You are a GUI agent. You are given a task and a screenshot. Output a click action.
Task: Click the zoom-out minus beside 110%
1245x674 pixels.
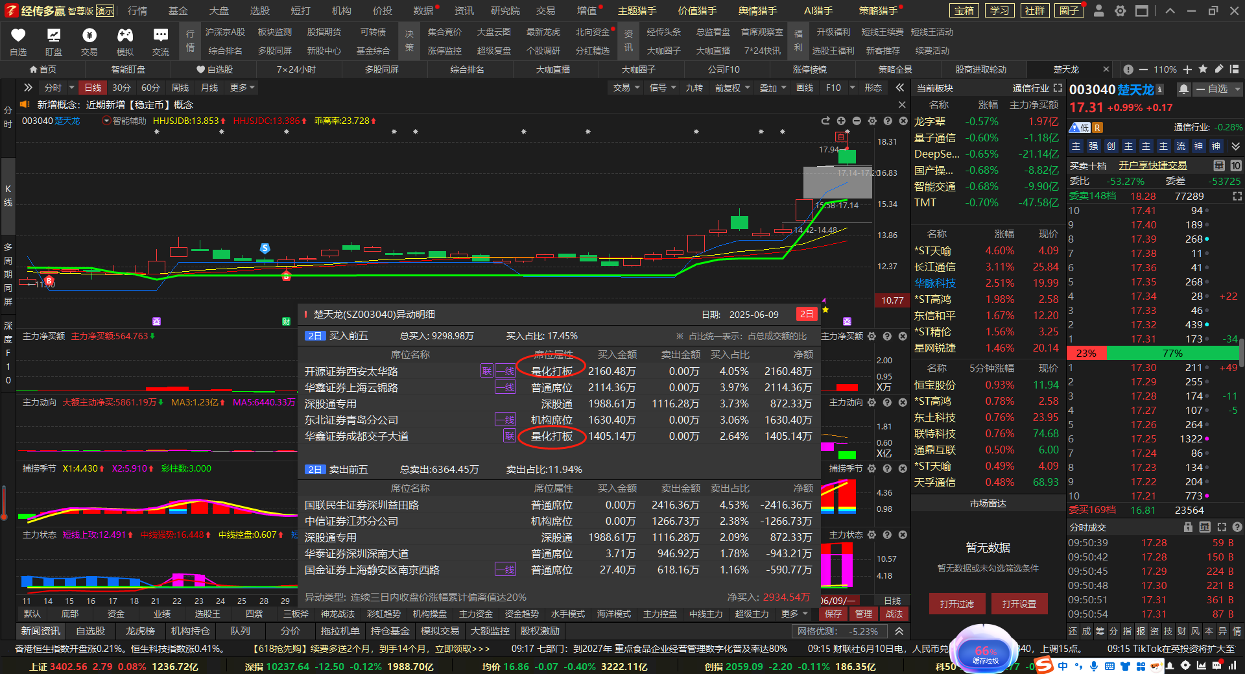pyautogui.click(x=1143, y=69)
